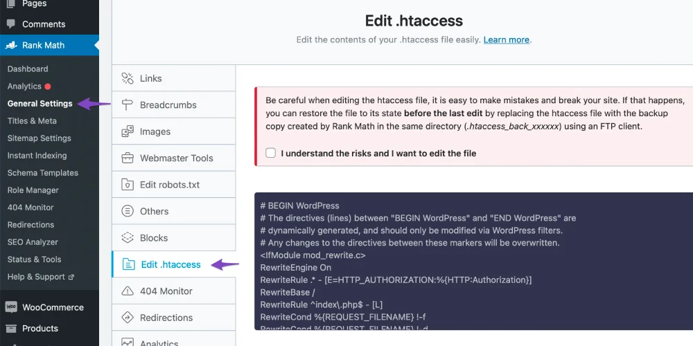Open Role Manager submenu item
The height and width of the screenshot is (346, 693).
[33, 190]
